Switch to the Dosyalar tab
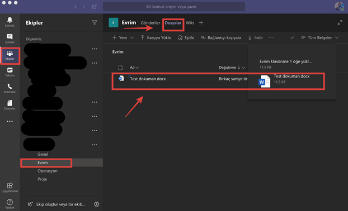Screen dimensions: 348x211 point(173,23)
